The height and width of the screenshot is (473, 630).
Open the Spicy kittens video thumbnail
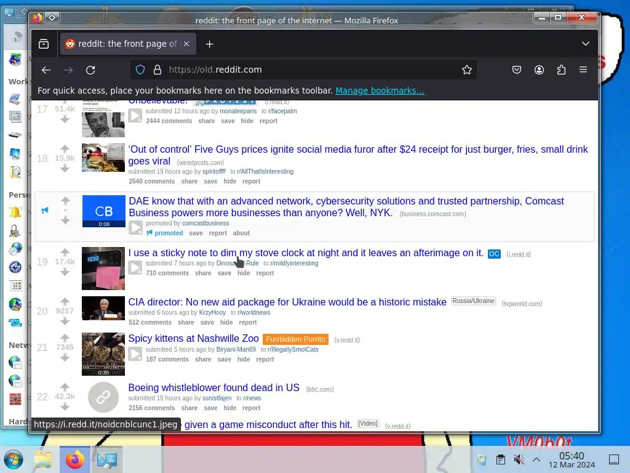pos(103,354)
